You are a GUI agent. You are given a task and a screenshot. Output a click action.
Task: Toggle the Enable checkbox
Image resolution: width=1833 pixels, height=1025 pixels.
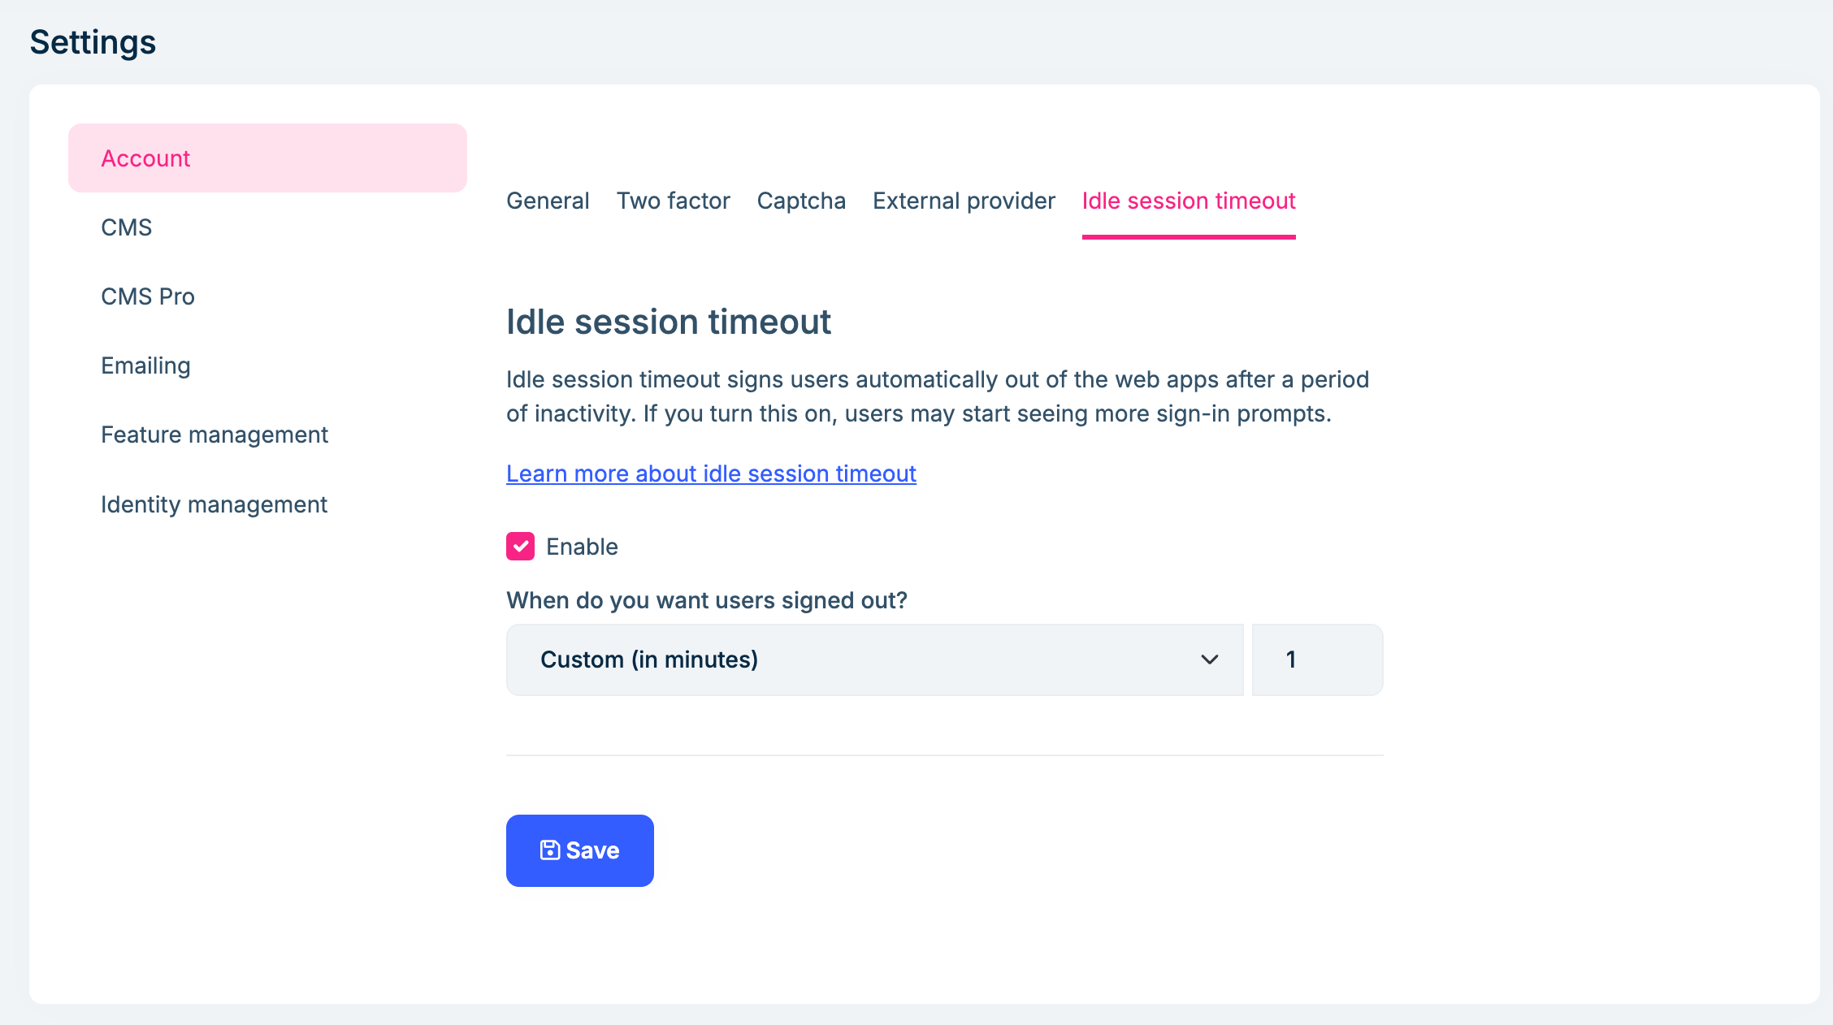point(521,547)
